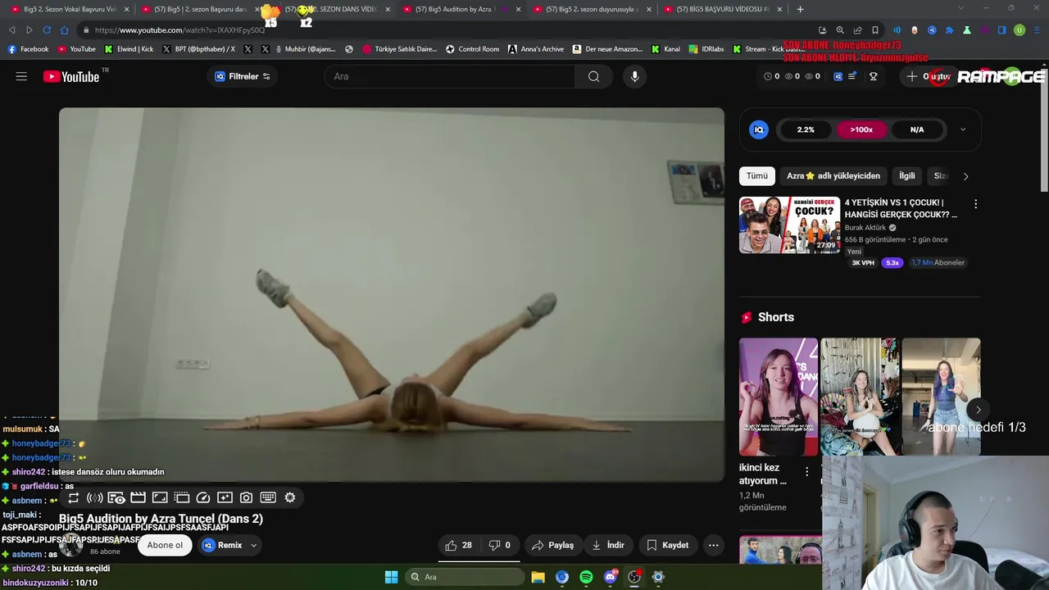Take a video screenshot with camera icon

coord(246,497)
